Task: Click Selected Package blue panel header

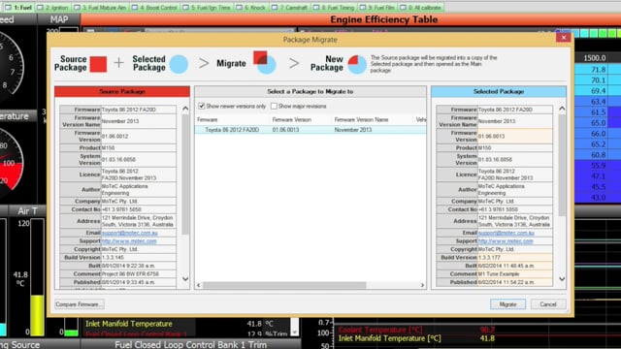Action: (499, 91)
